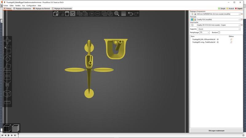The height and width of the screenshot is (138, 246).
Task: Click the Search magnifier icon
Action: point(117,13)
